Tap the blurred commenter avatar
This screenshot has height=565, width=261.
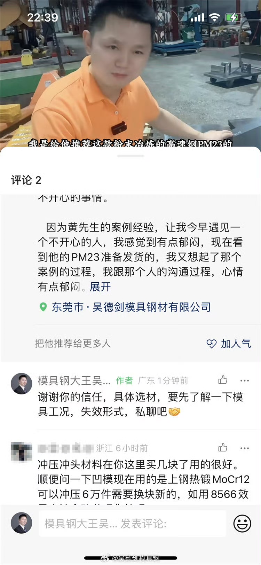click(x=21, y=452)
